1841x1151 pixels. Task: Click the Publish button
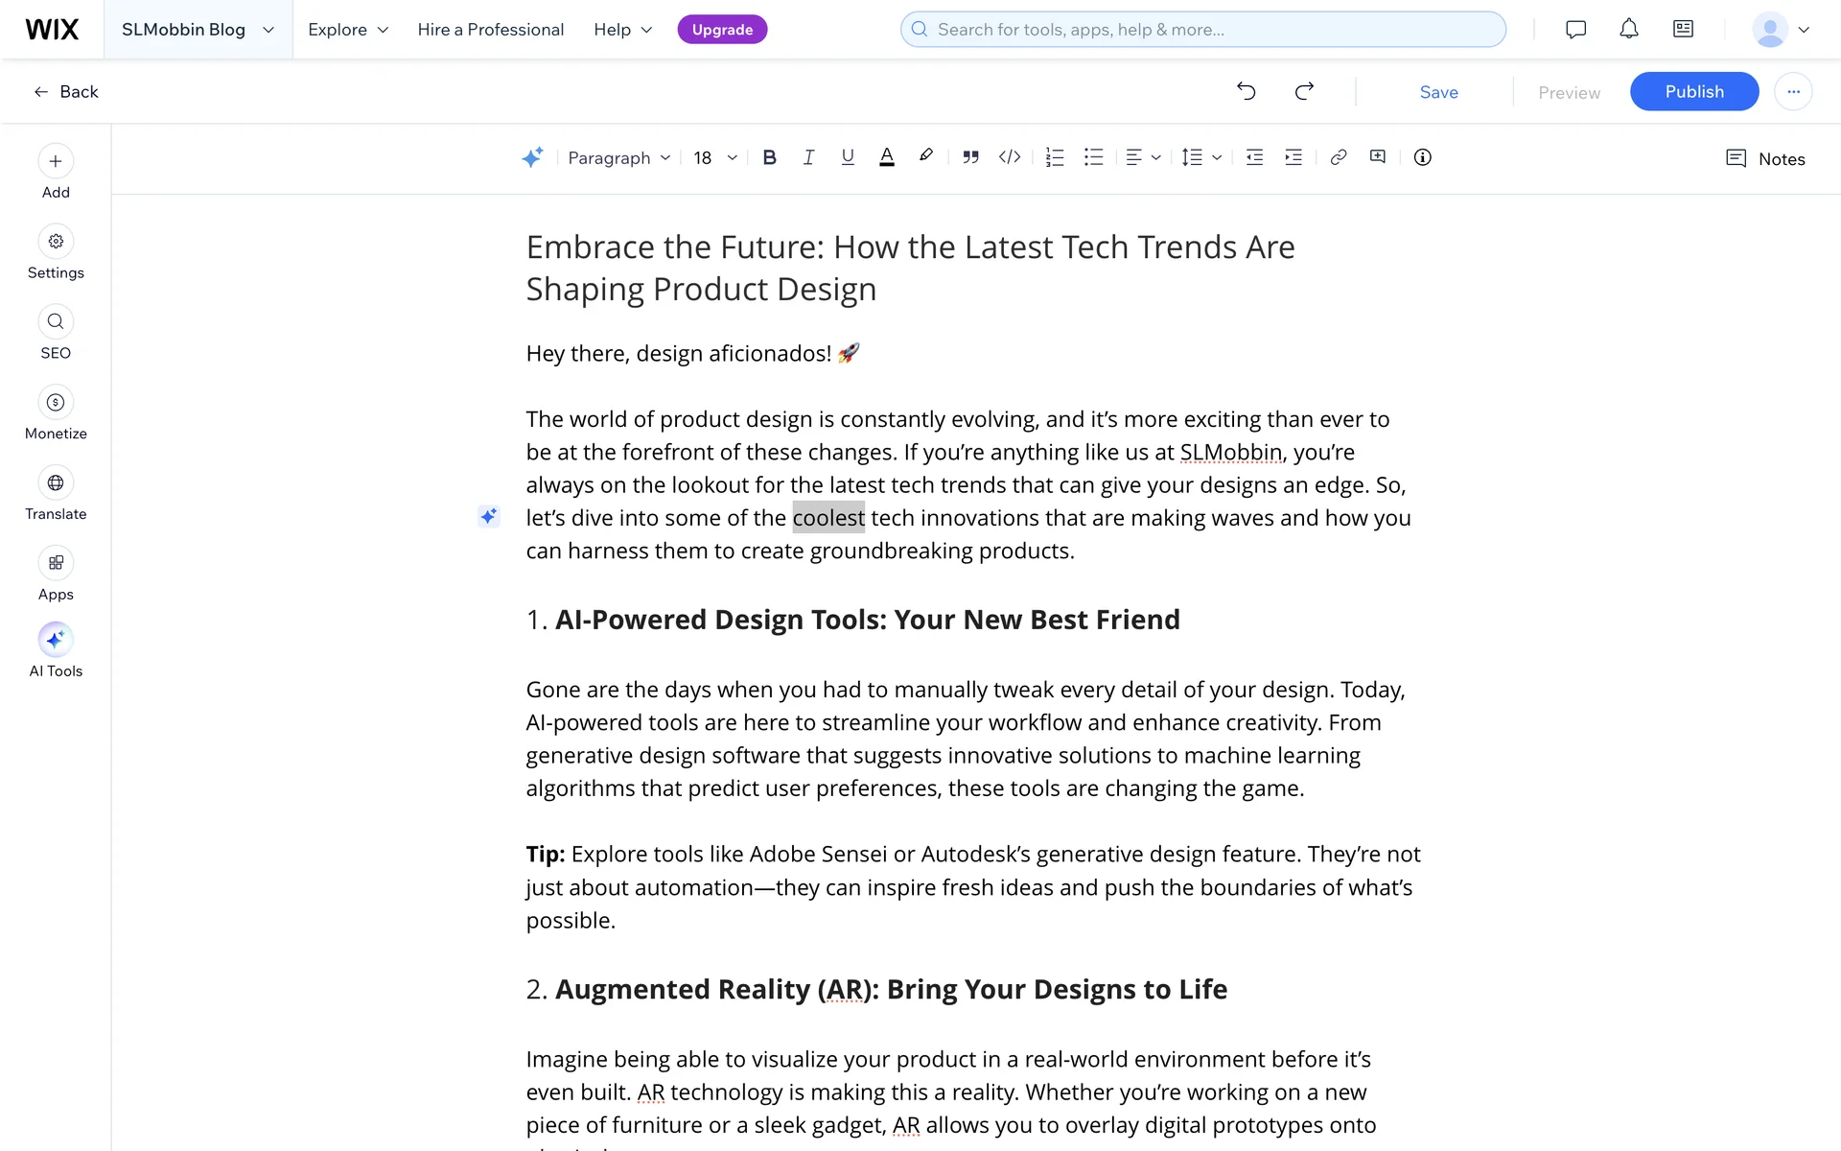tap(1694, 91)
